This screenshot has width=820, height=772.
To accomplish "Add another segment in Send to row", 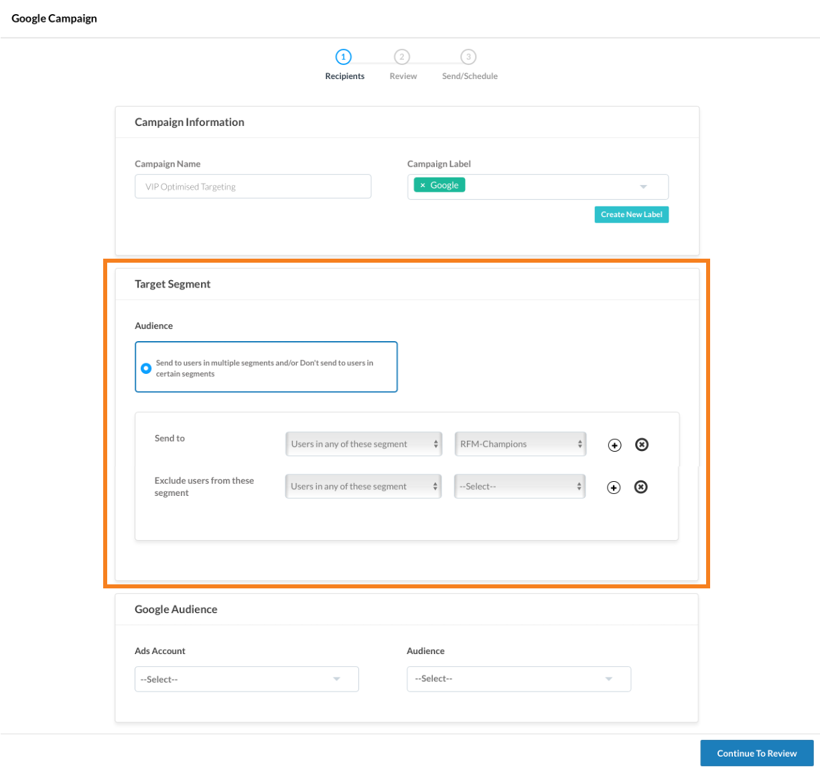I will [614, 445].
